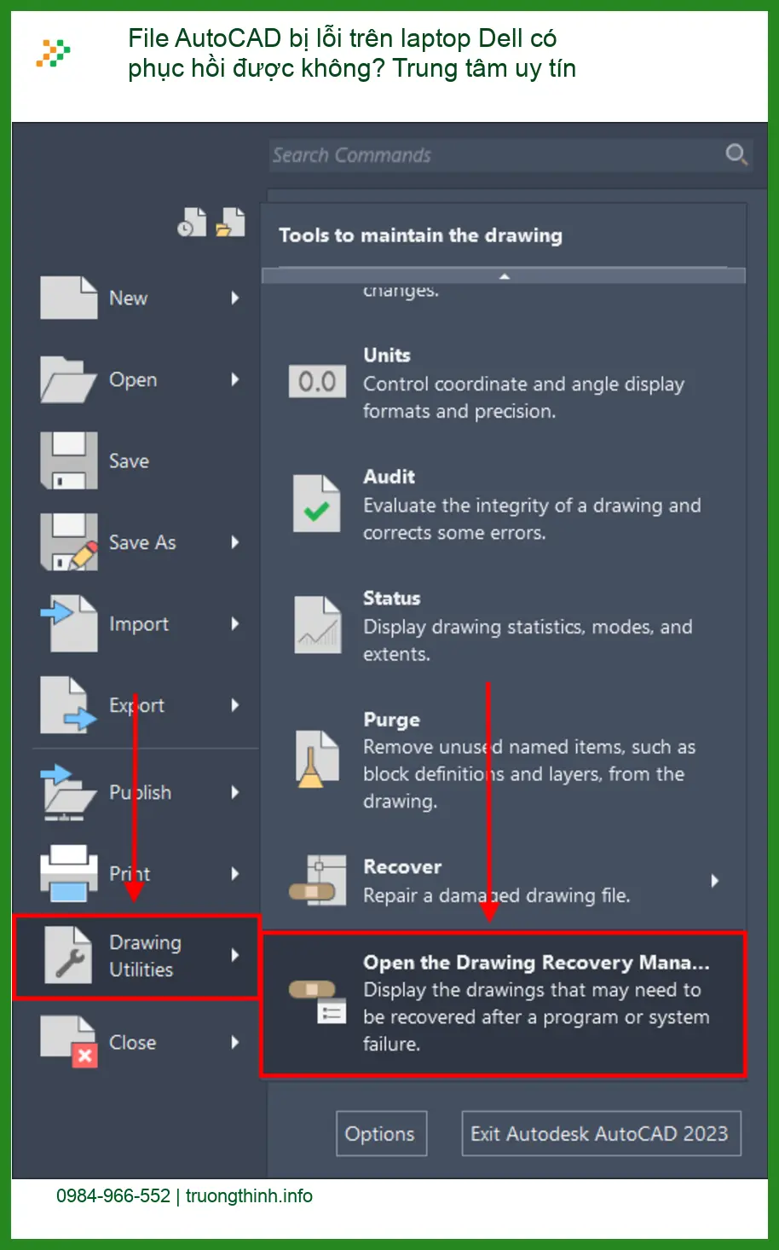The height and width of the screenshot is (1250, 779).
Task: Select the New menu item label
Action: 128,298
